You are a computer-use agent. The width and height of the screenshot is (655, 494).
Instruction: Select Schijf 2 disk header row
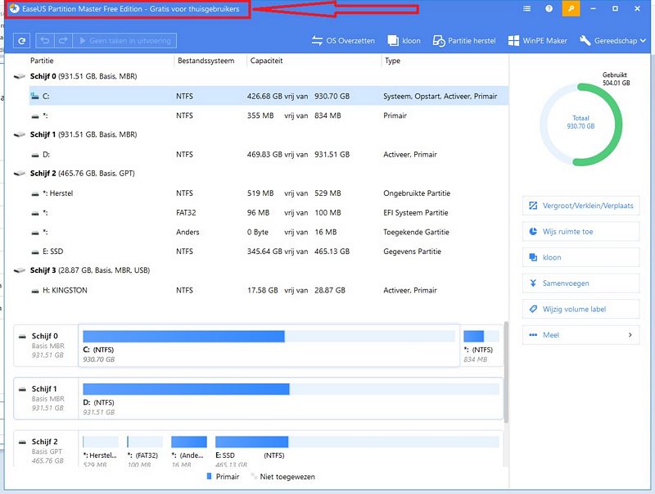point(260,173)
